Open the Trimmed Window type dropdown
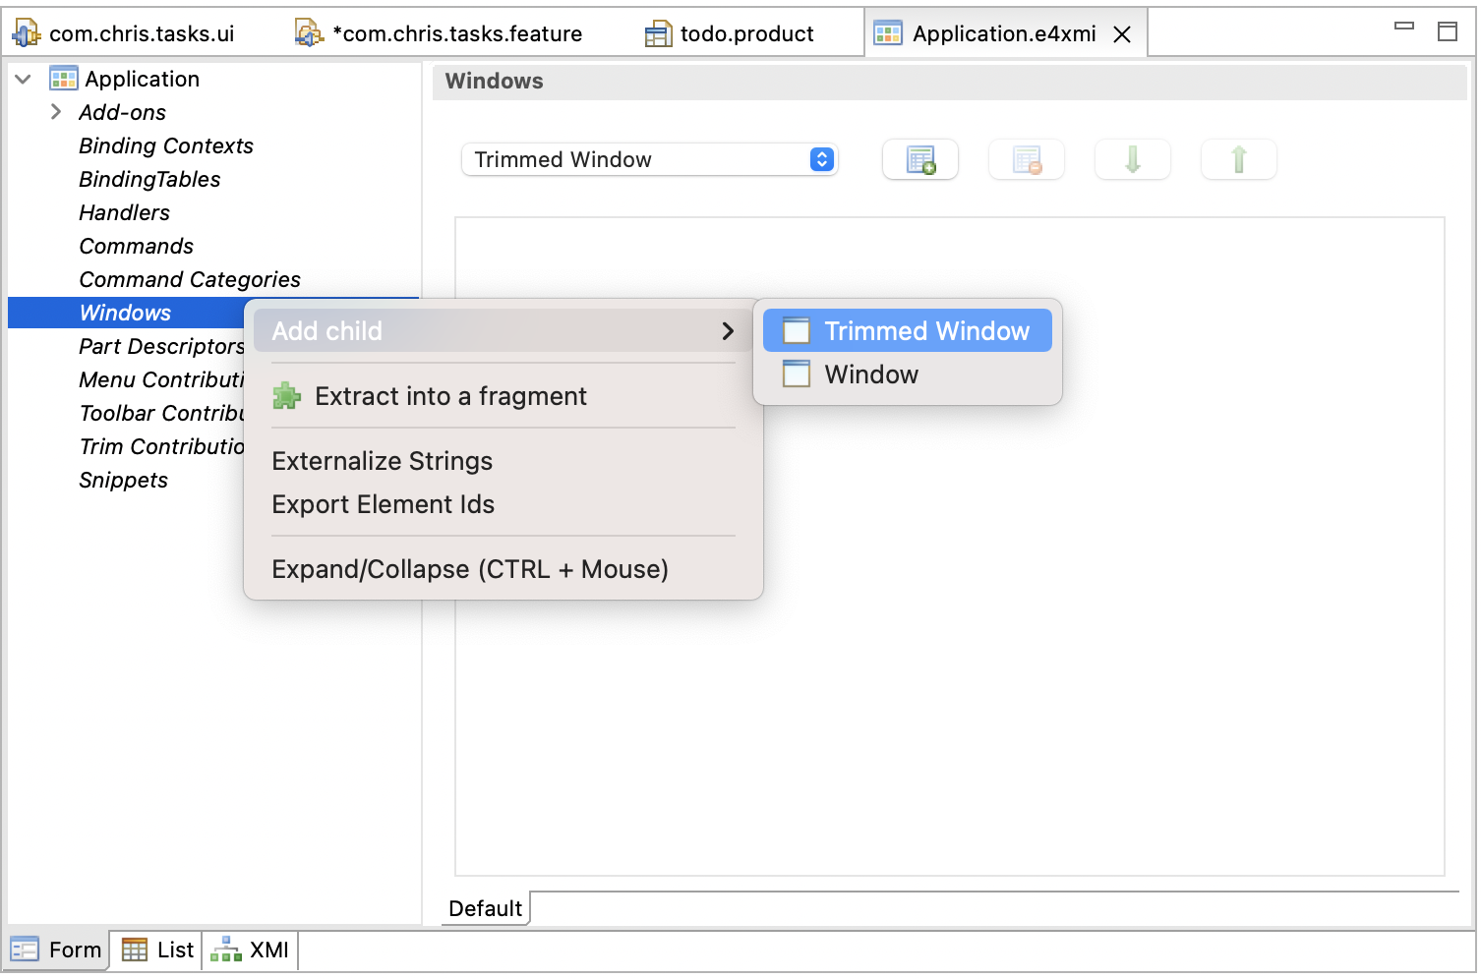The image size is (1481, 979). click(650, 159)
